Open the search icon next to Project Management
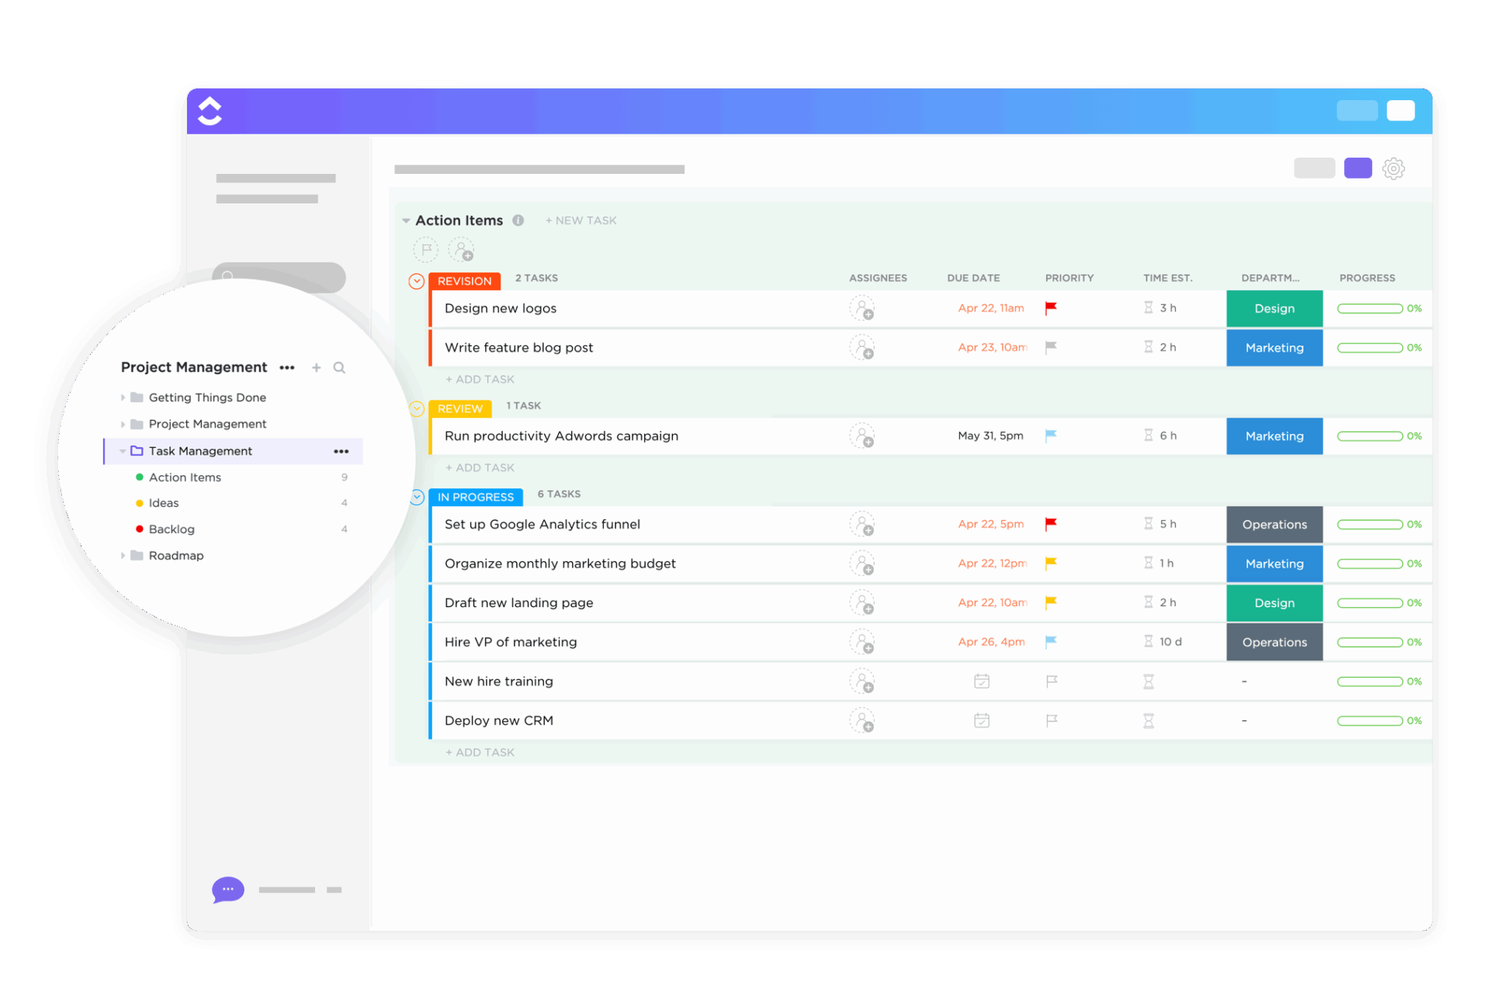 pyautogui.click(x=340, y=367)
